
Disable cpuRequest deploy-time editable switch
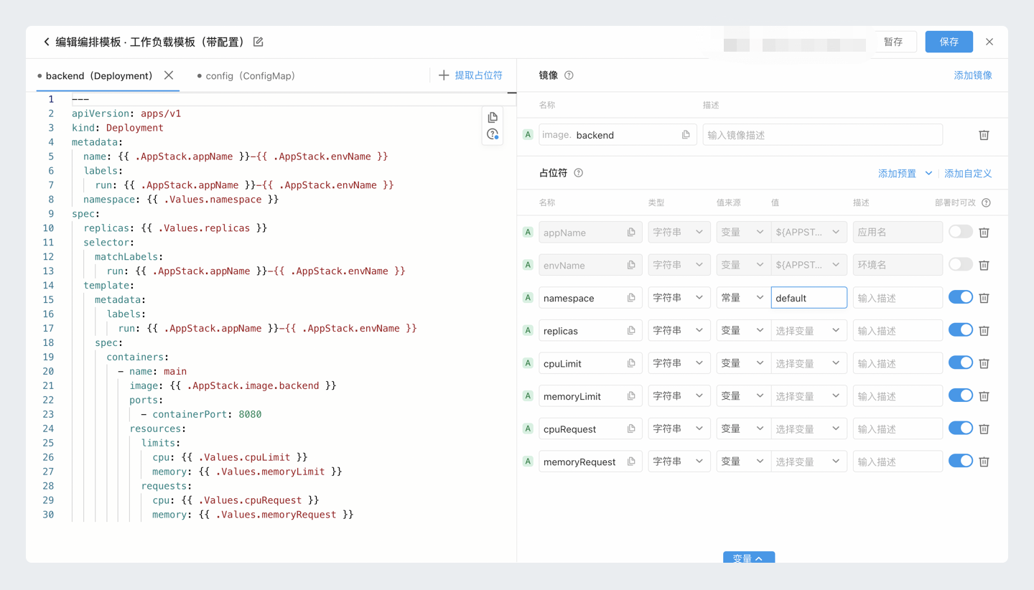coord(961,429)
